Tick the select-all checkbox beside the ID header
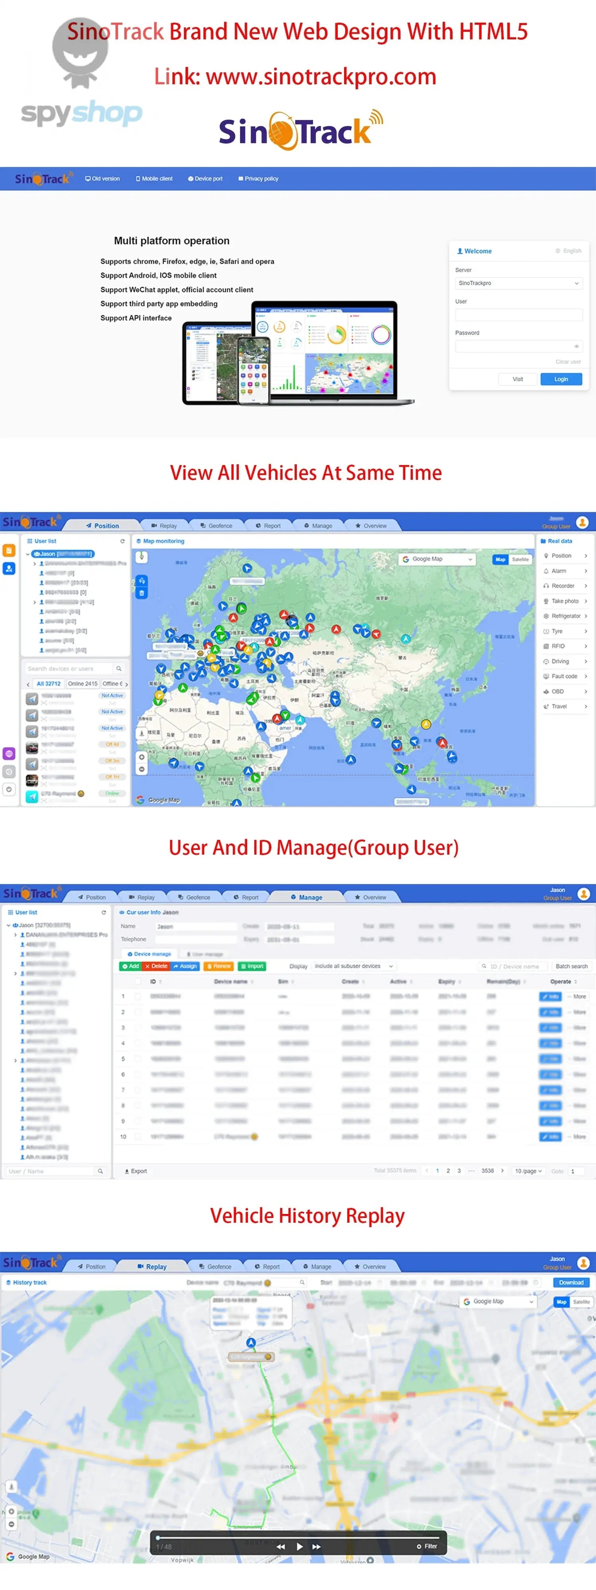The height and width of the screenshot is (1590, 596). pyautogui.click(x=137, y=981)
